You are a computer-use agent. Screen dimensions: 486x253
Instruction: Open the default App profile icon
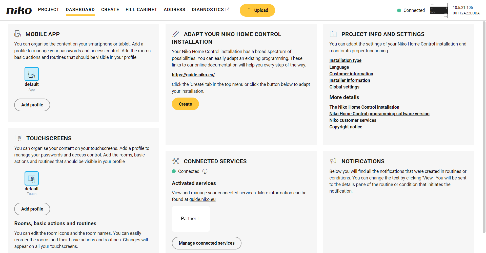(x=32, y=74)
